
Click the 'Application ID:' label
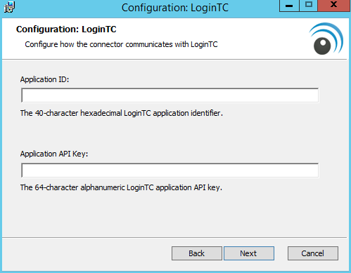(44, 79)
